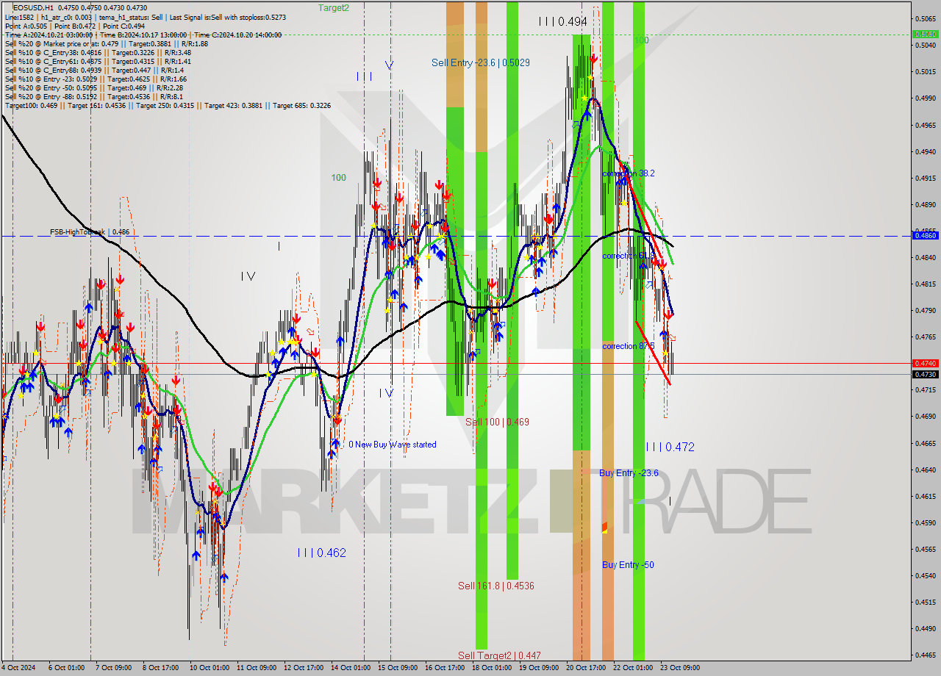This screenshot has height=676, width=941.
Task: Click the 'I I I 0.462' wave label
Action: (321, 553)
